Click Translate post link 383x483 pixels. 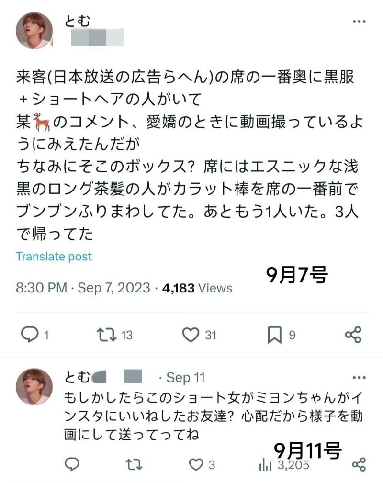point(54,256)
